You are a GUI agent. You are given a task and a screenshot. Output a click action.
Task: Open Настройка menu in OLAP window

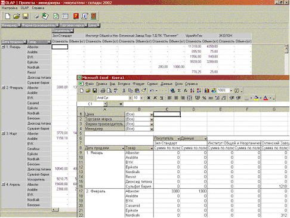[10, 8]
